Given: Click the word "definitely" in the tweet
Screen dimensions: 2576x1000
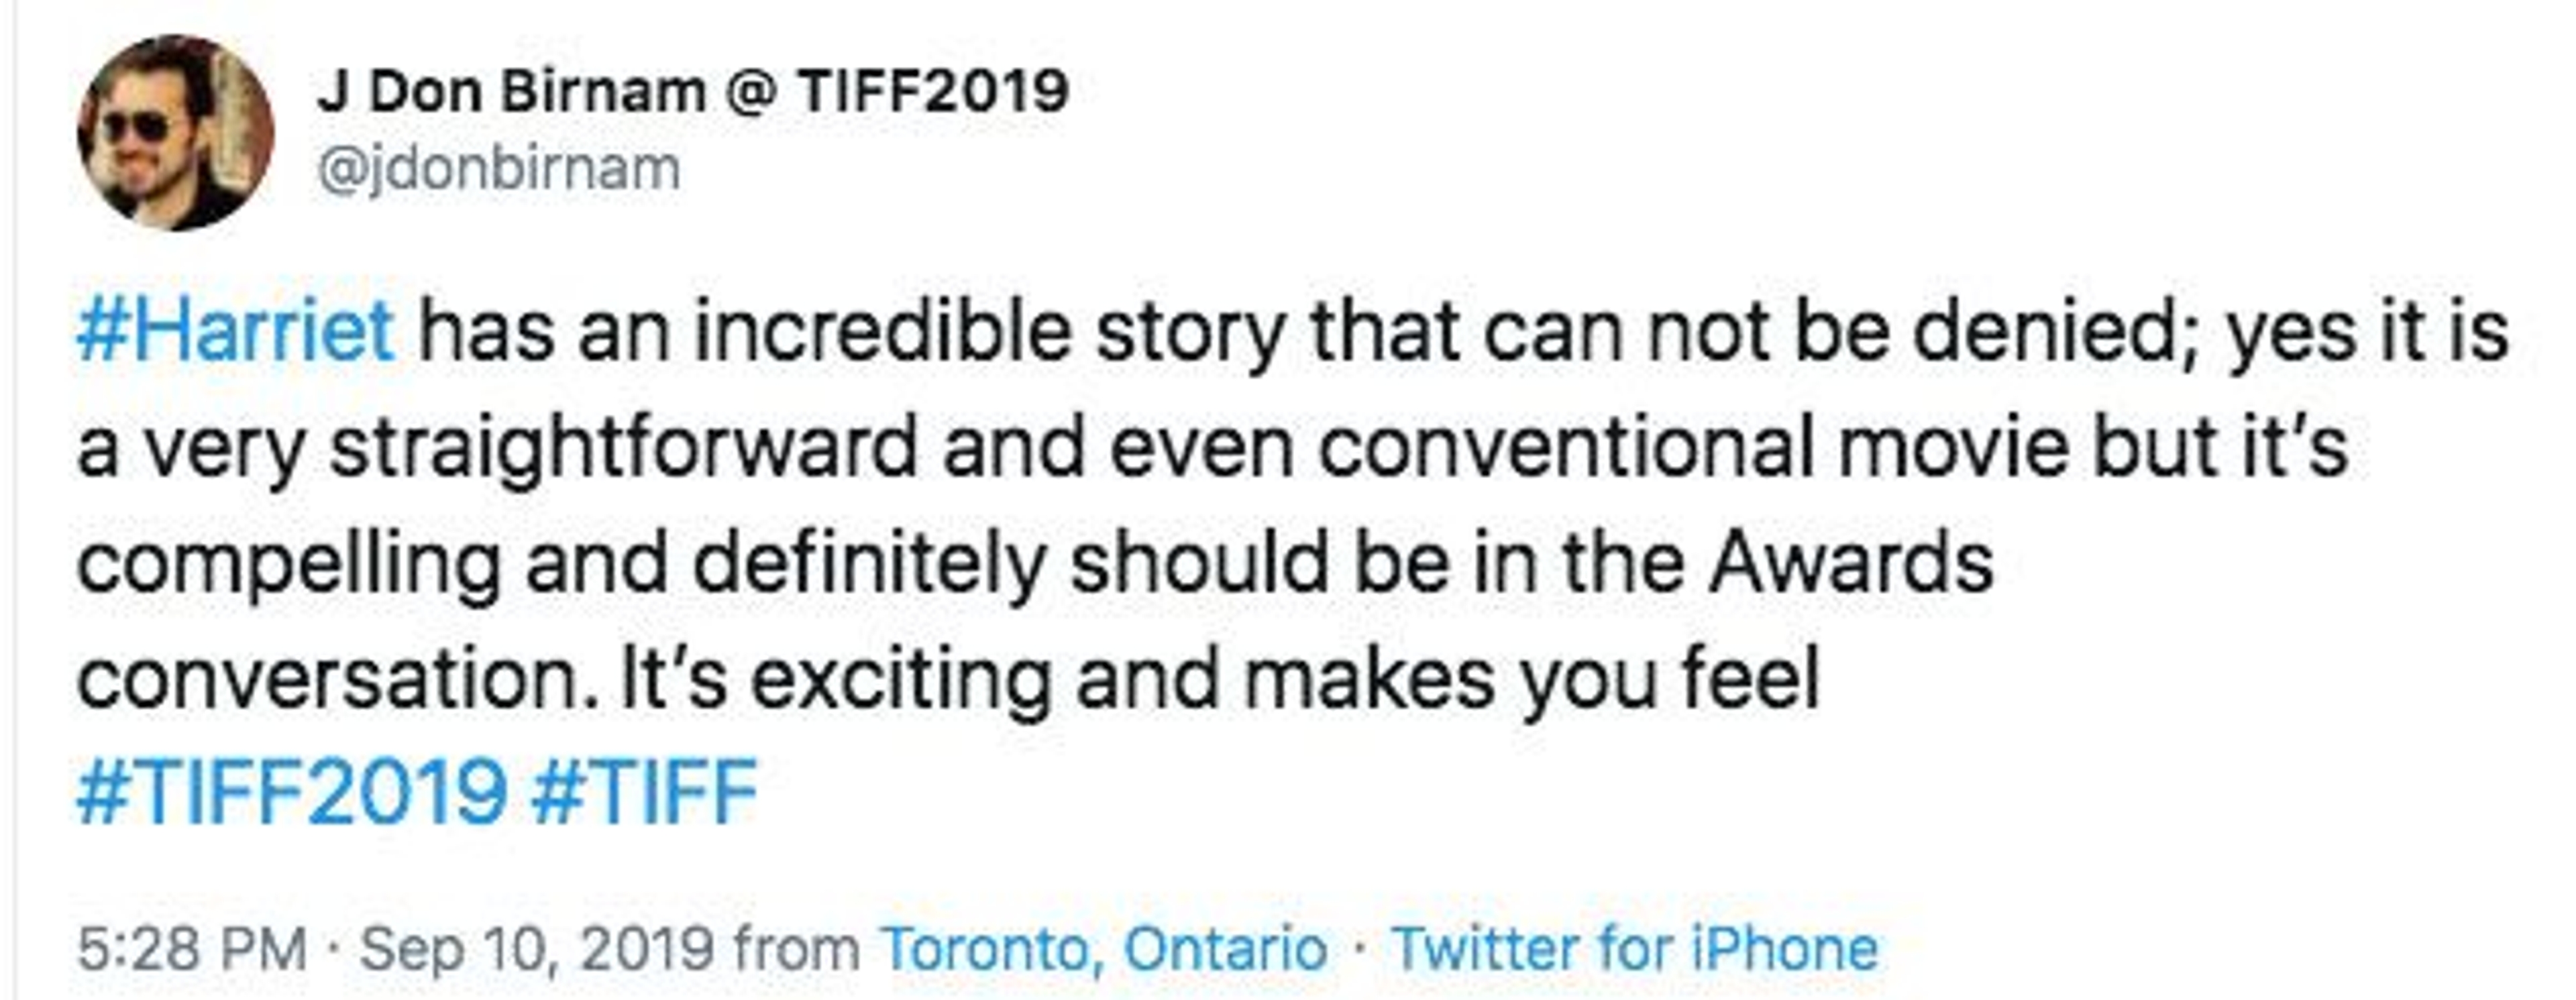Looking at the screenshot, I should (868, 563).
